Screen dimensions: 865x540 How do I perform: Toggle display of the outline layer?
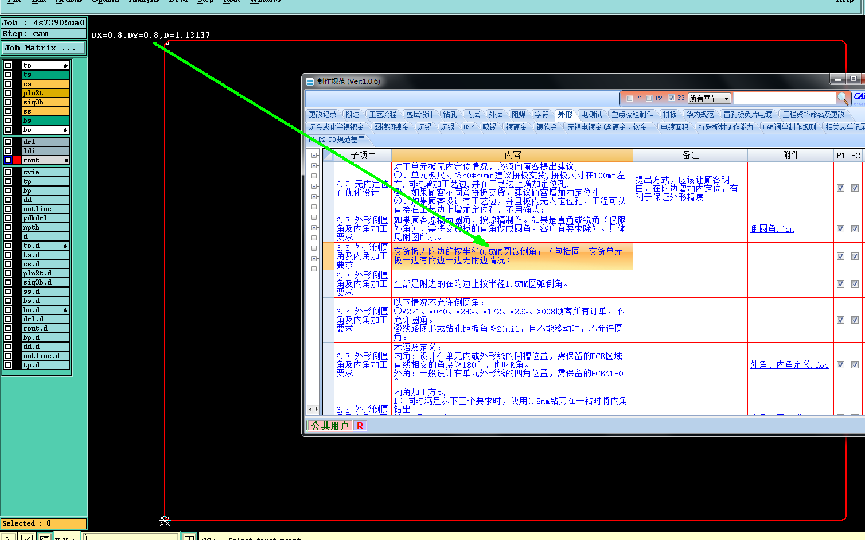[8, 209]
